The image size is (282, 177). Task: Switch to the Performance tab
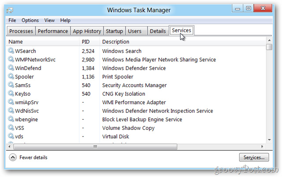(x=53, y=31)
